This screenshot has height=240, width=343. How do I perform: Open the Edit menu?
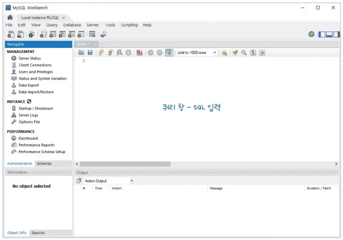pyautogui.click(x=21, y=25)
